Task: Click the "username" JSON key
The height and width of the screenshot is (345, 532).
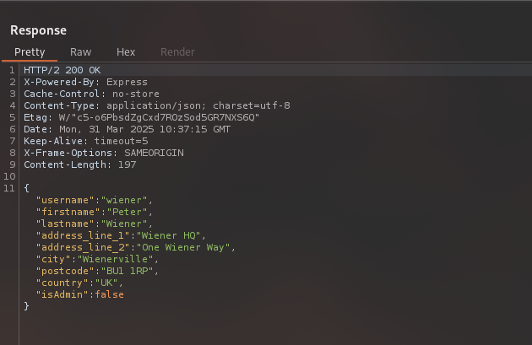Action: (x=62, y=200)
